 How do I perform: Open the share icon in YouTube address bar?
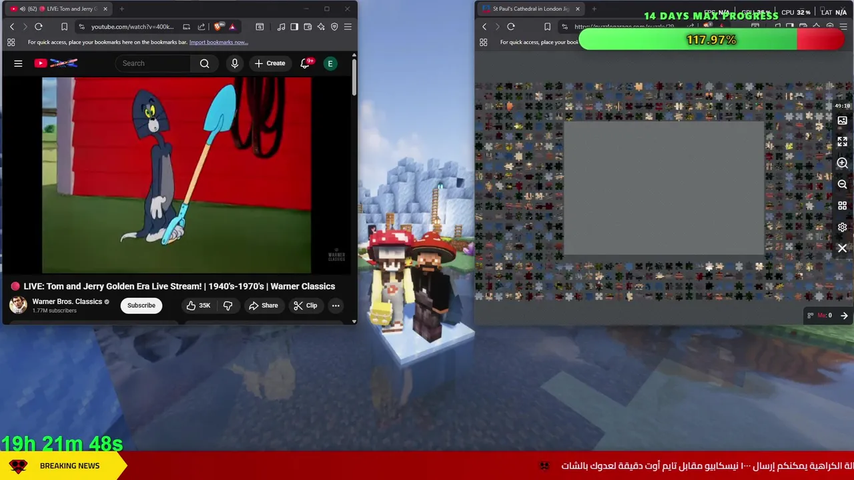pos(201,27)
